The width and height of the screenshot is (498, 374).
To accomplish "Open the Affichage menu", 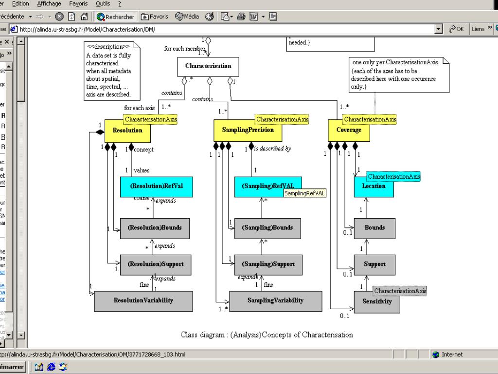I will click(x=49, y=4).
